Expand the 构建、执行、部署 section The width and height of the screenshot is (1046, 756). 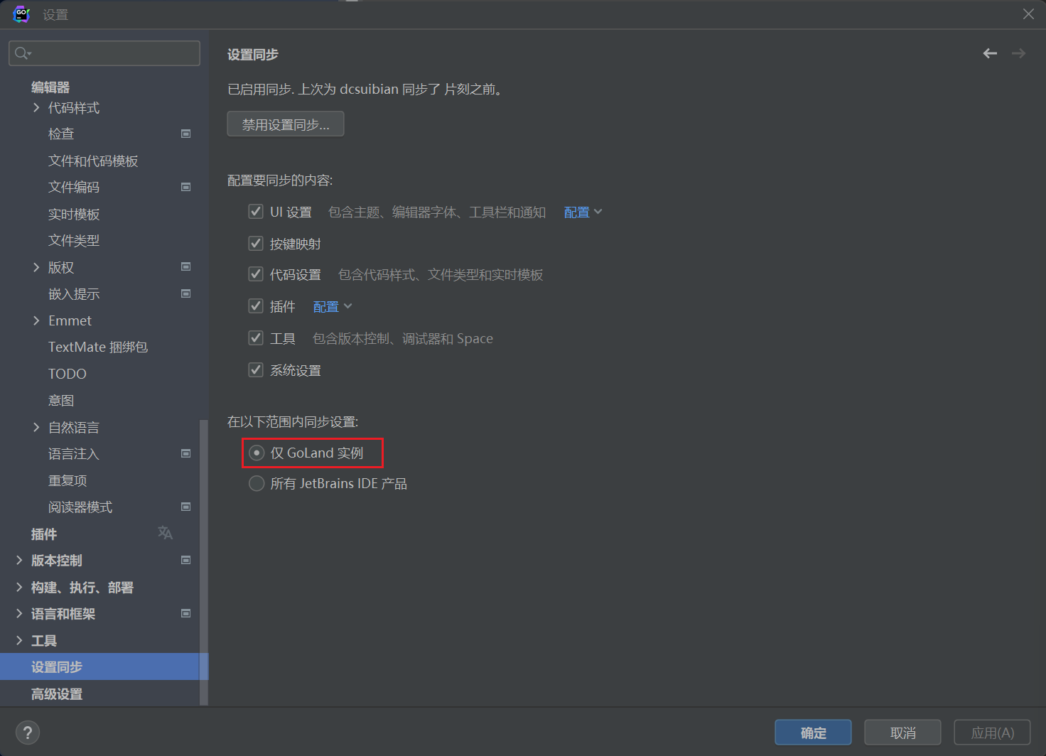coord(19,587)
